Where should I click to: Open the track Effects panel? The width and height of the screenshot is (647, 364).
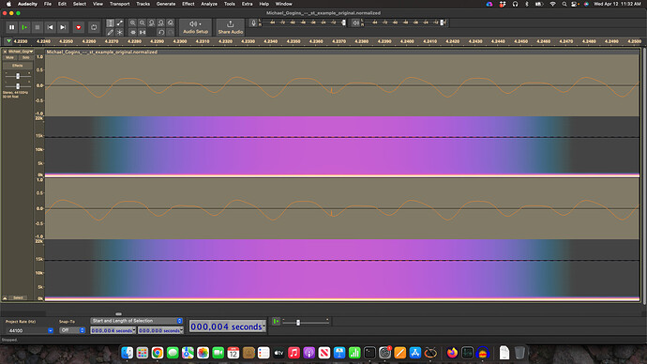point(17,66)
